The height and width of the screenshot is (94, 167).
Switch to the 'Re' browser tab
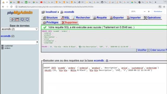[x=134, y=2]
